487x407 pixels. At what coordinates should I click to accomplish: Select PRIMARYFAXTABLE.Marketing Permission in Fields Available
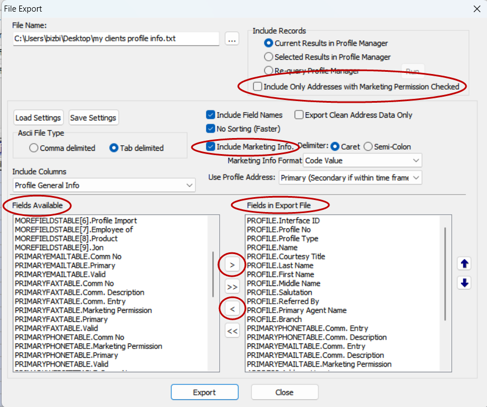click(83, 310)
